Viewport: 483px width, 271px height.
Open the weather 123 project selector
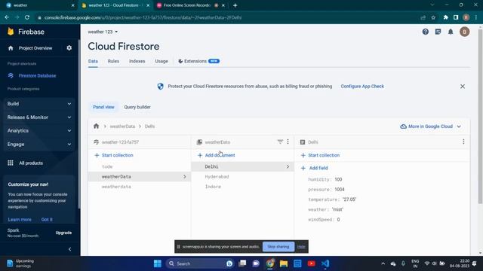pyautogui.click(x=103, y=32)
